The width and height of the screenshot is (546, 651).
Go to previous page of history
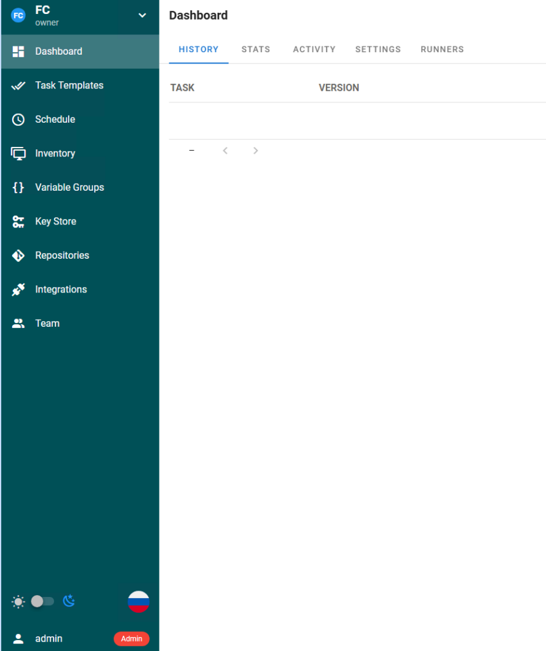(x=225, y=151)
